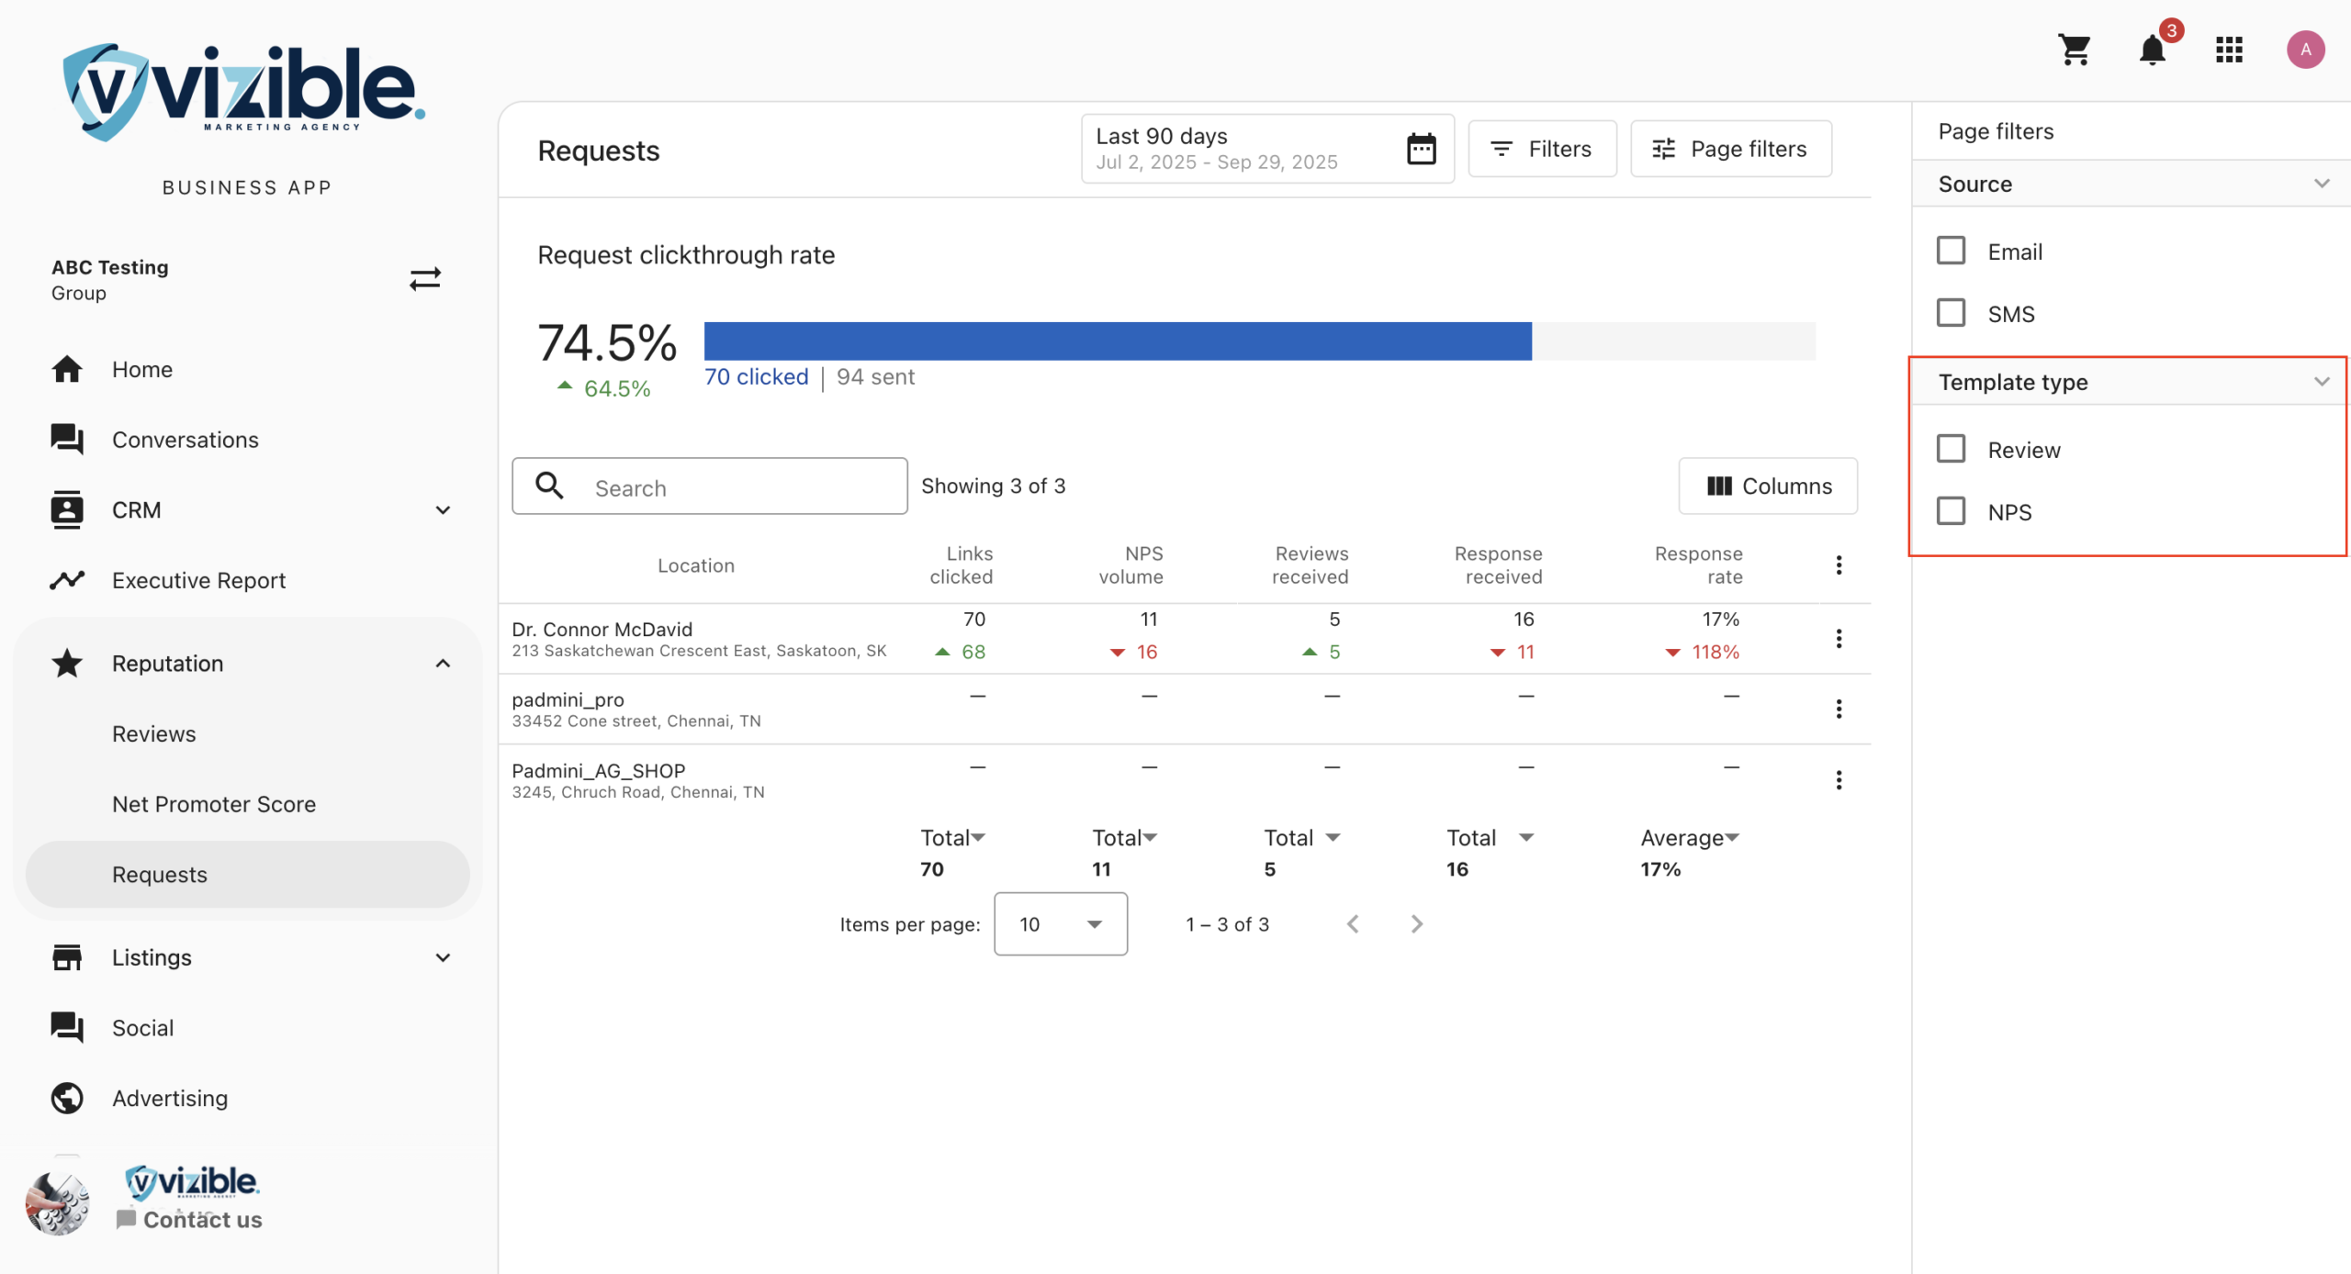
Task: Click the clickthrough rate progress bar
Action: coord(1258,341)
